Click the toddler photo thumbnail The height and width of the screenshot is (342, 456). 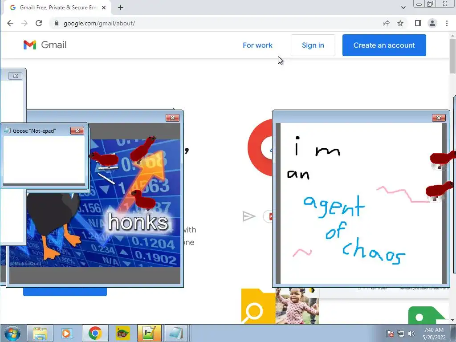coord(297,306)
